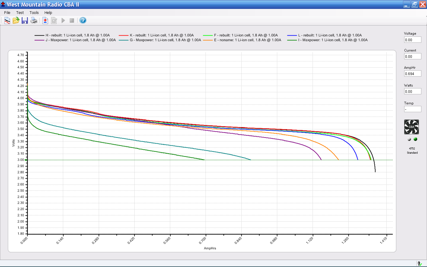The image size is (427, 267).
Task: Click the CBA fan icon
Action: (x=412, y=127)
